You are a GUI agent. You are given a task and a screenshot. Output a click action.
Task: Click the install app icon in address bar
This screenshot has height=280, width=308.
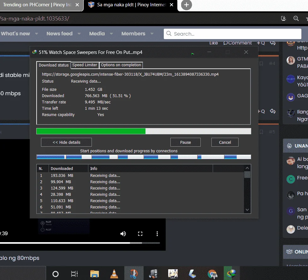[283, 18]
